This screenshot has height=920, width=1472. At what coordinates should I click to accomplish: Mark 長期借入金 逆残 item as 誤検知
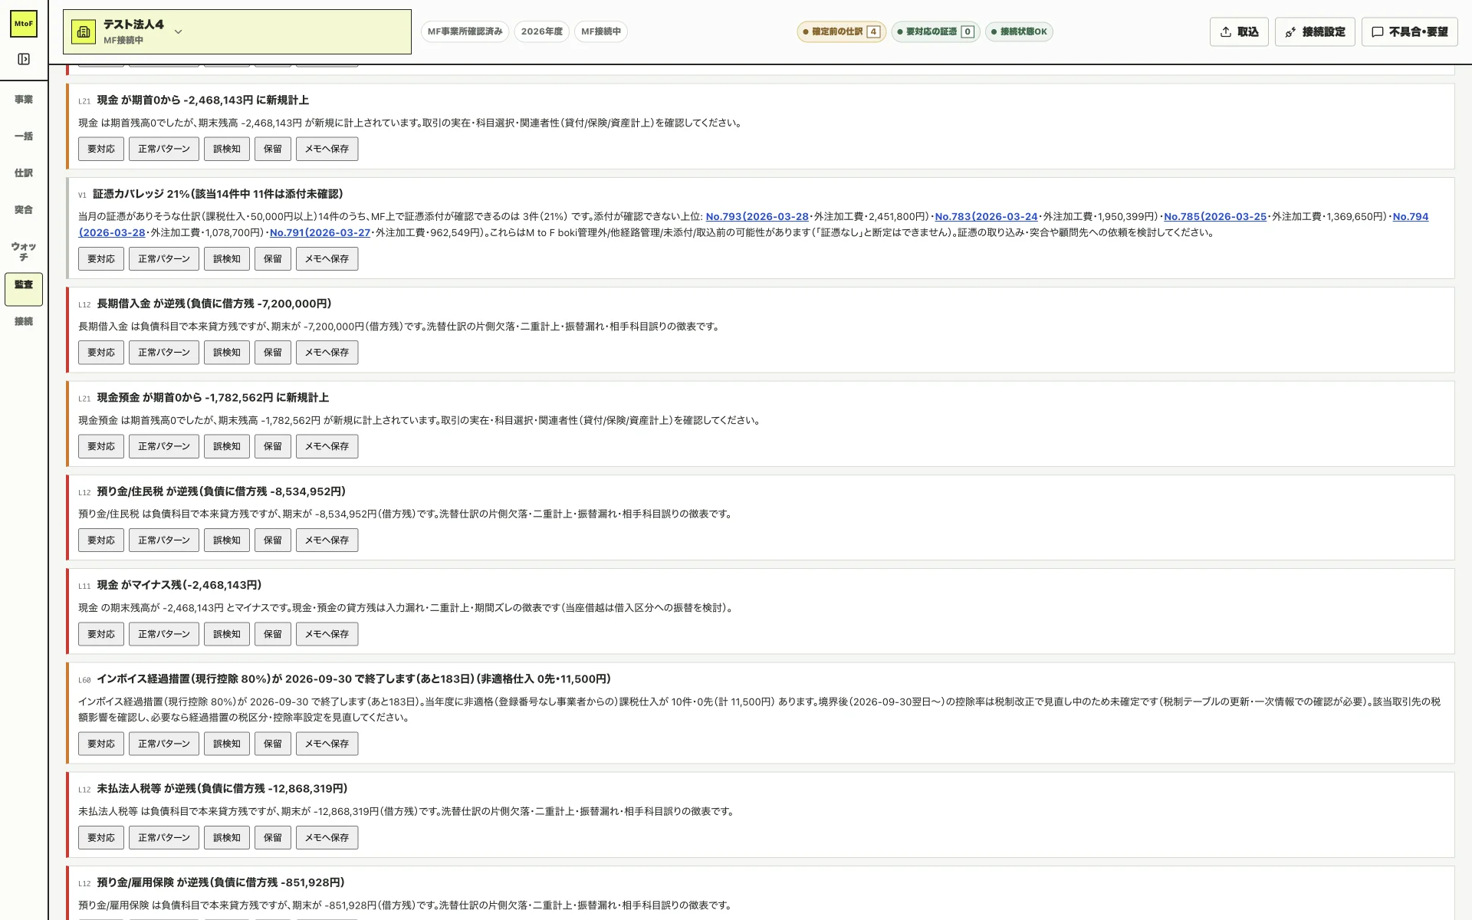point(227,352)
